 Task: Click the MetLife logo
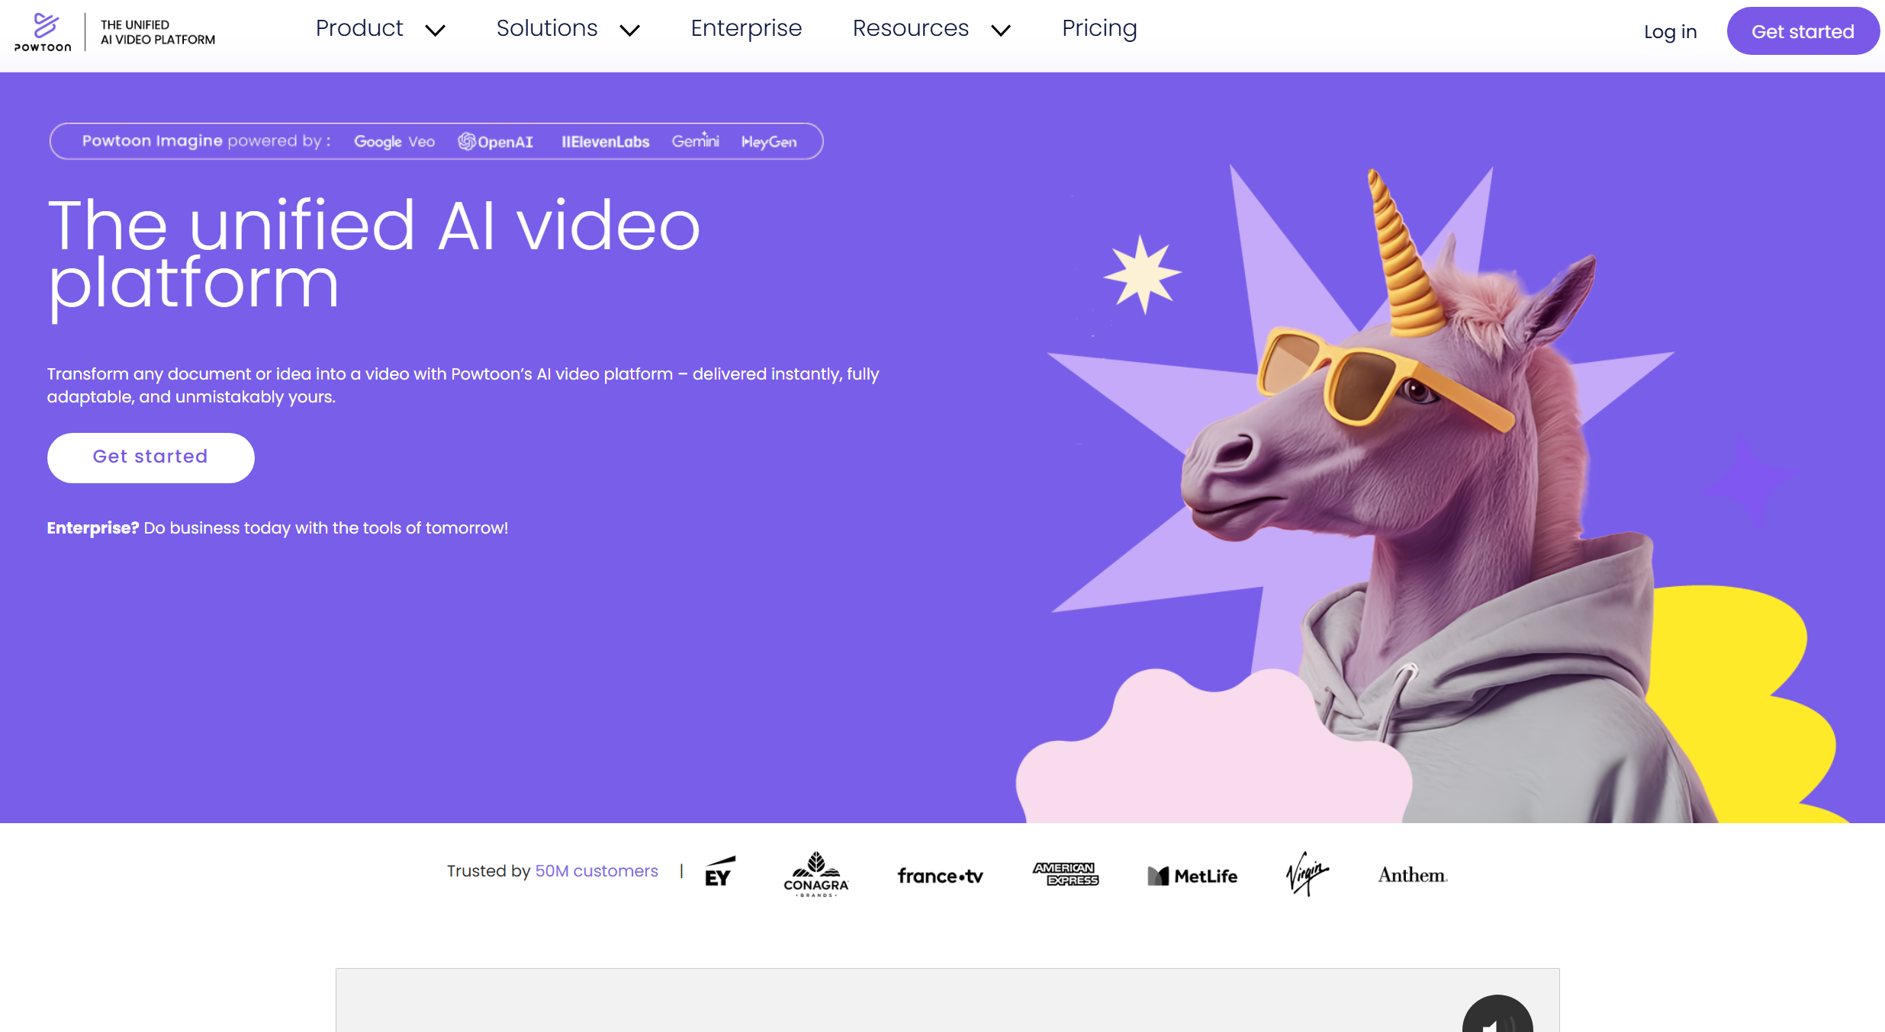pyautogui.click(x=1192, y=877)
